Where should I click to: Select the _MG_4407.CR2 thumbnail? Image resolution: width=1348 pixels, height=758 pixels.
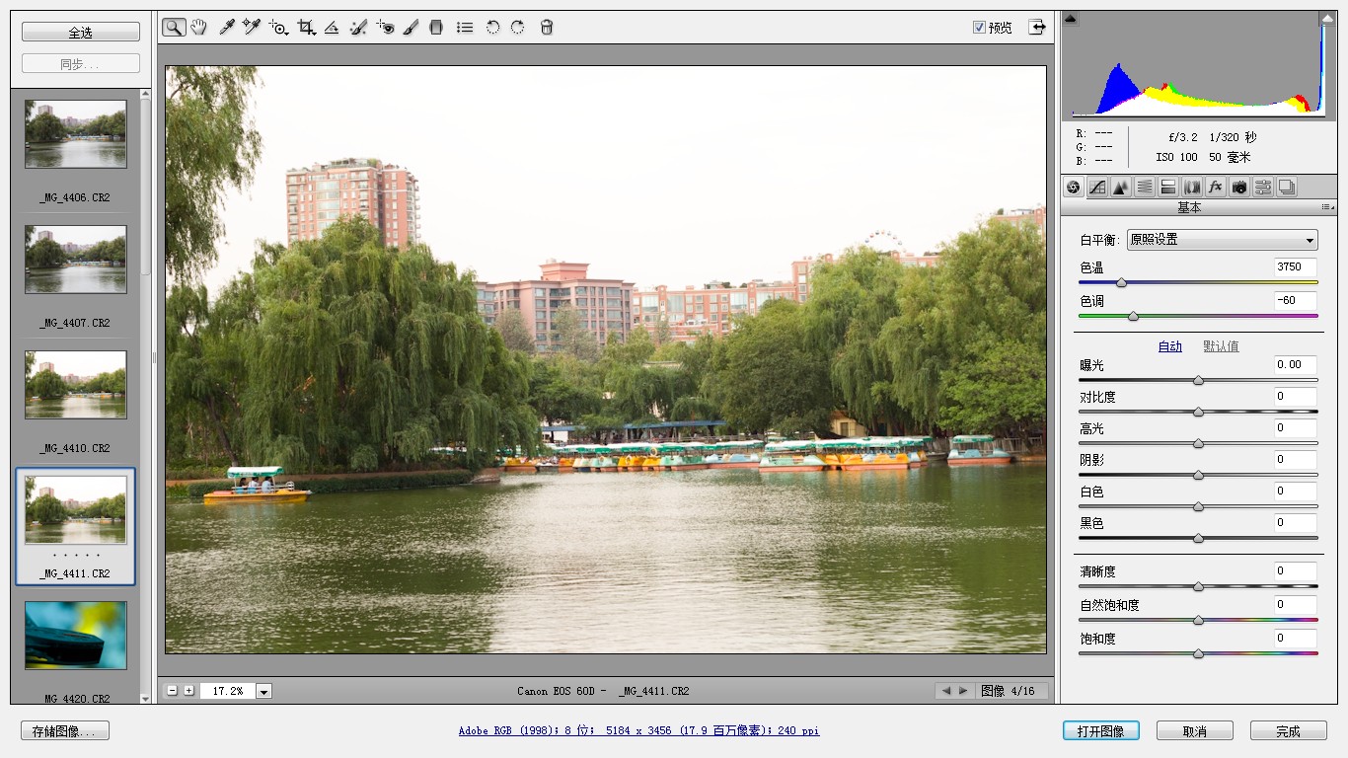(76, 260)
